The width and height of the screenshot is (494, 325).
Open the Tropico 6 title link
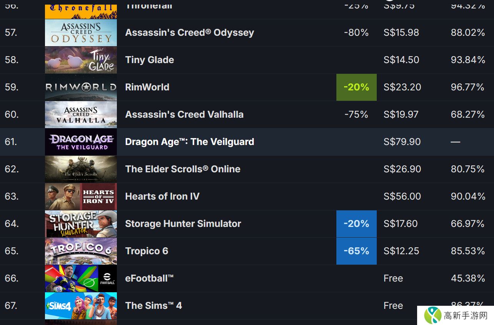point(146,251)
